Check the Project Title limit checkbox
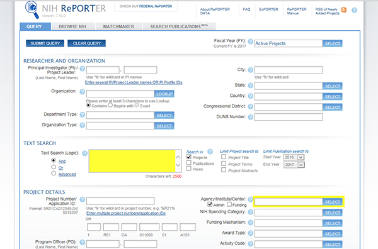Viewport: 378px width, 249px height. coord(224,157)
